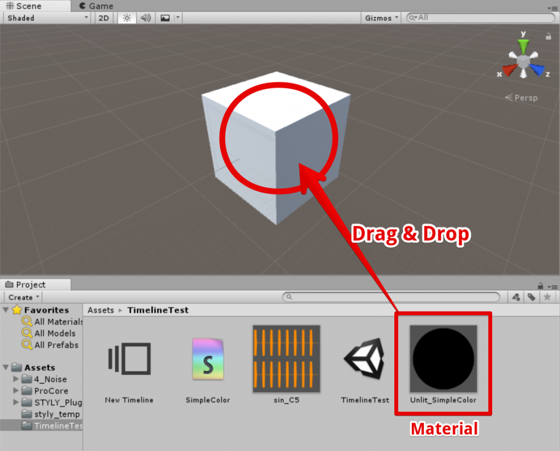Image resolution: width=560 pixels, height=451 pixels.
Task: Expand the ProCore folder
Action: click(x=16, y=391)
